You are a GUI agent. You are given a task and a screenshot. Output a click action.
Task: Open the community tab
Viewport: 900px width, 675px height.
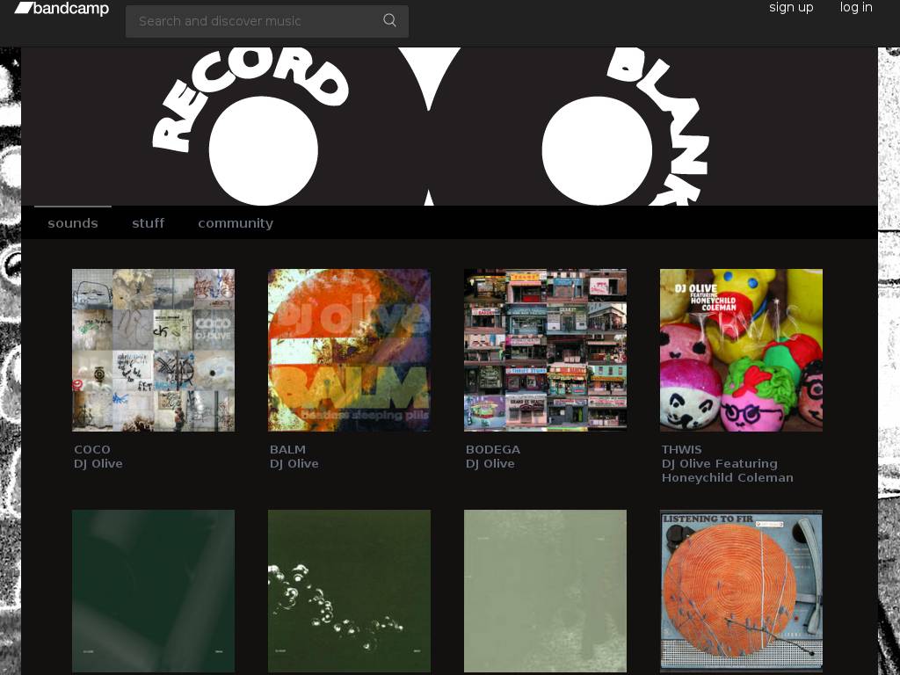[x=236, y=223]
